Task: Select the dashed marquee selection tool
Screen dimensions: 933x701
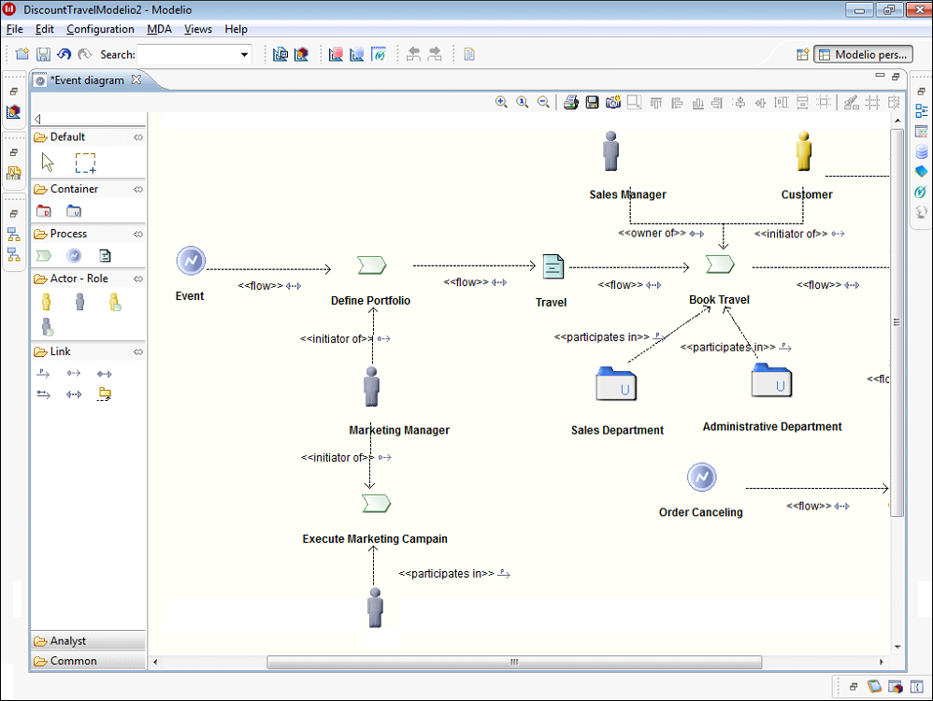Action: (x=85, y=163)
